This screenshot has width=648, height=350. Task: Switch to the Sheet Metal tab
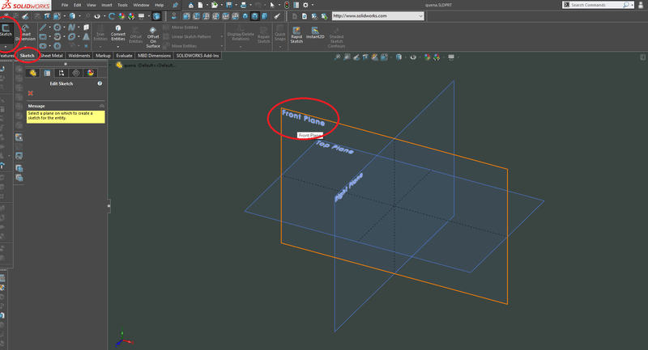coord(51,56)
